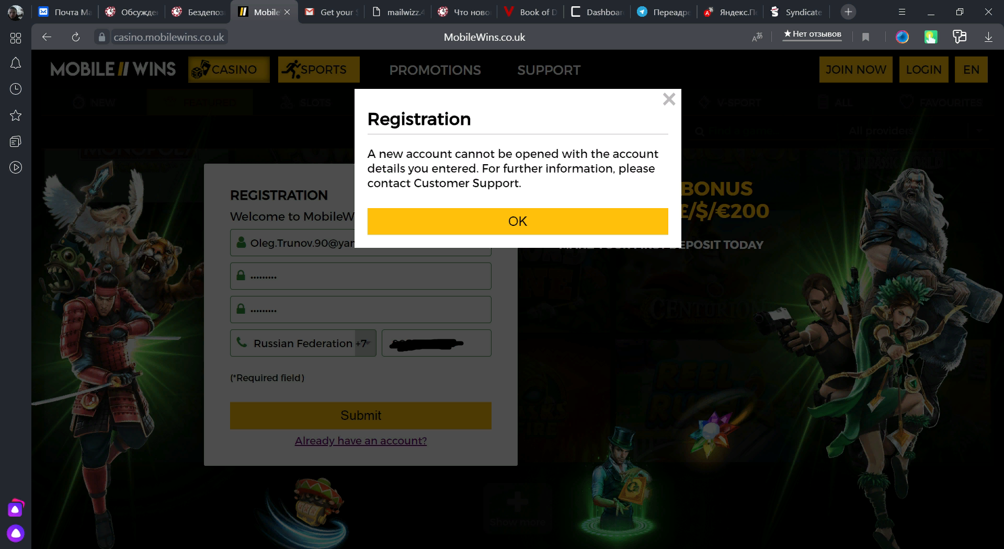Open a new browser tab with plus

coord(848,12)
